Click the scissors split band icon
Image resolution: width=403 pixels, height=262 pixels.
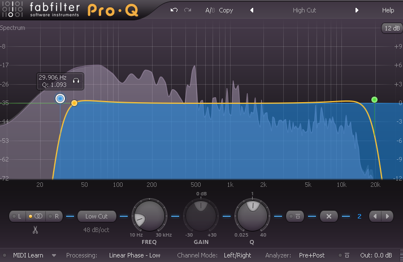click(35, 230)
